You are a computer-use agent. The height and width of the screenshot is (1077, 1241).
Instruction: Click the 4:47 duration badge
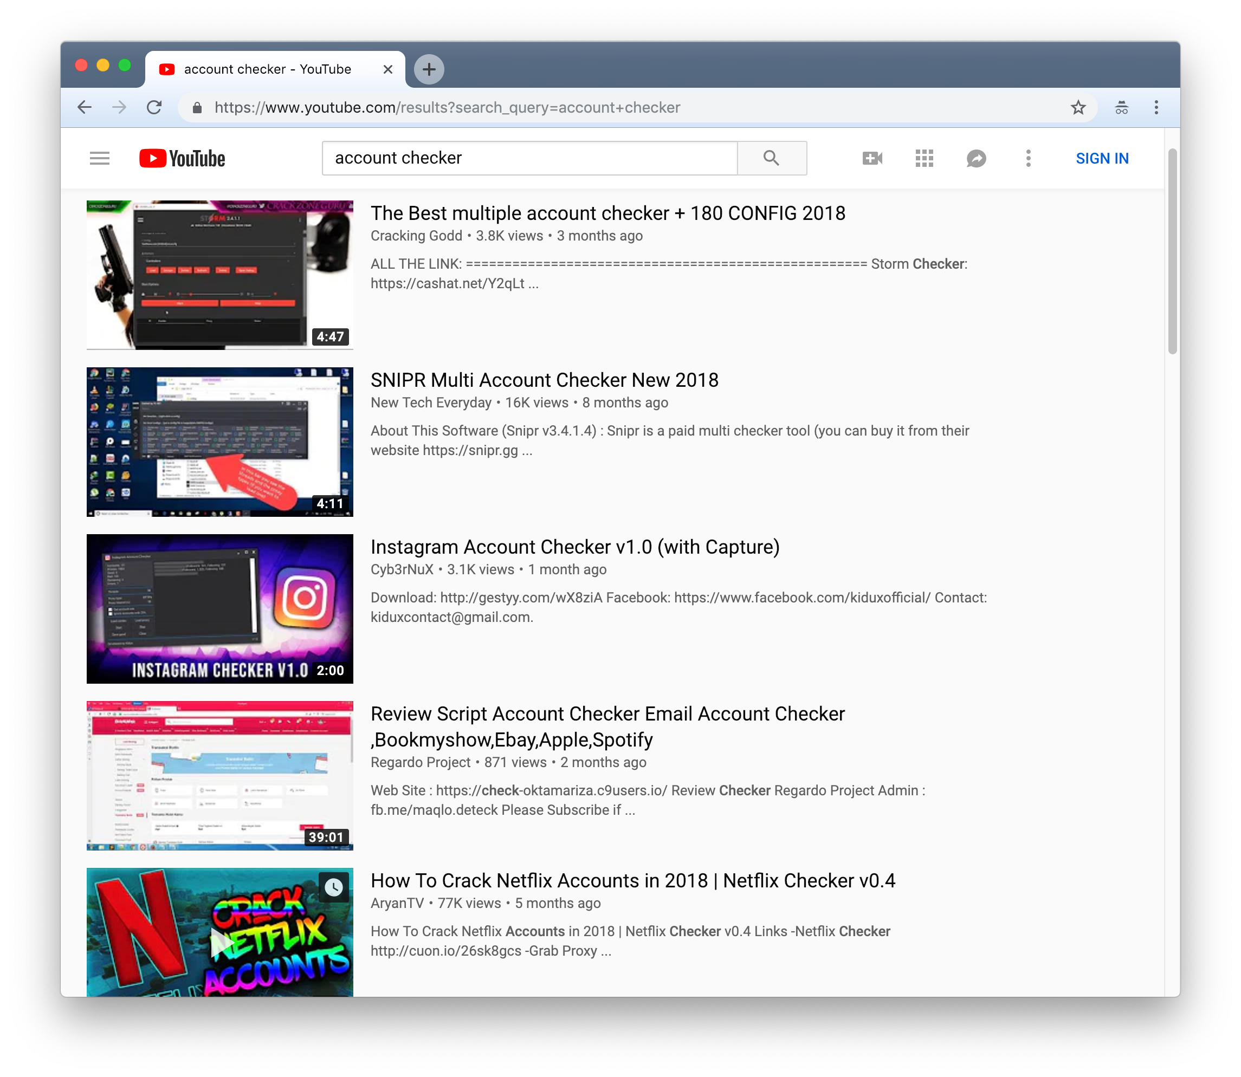click(x=330, y=336)
